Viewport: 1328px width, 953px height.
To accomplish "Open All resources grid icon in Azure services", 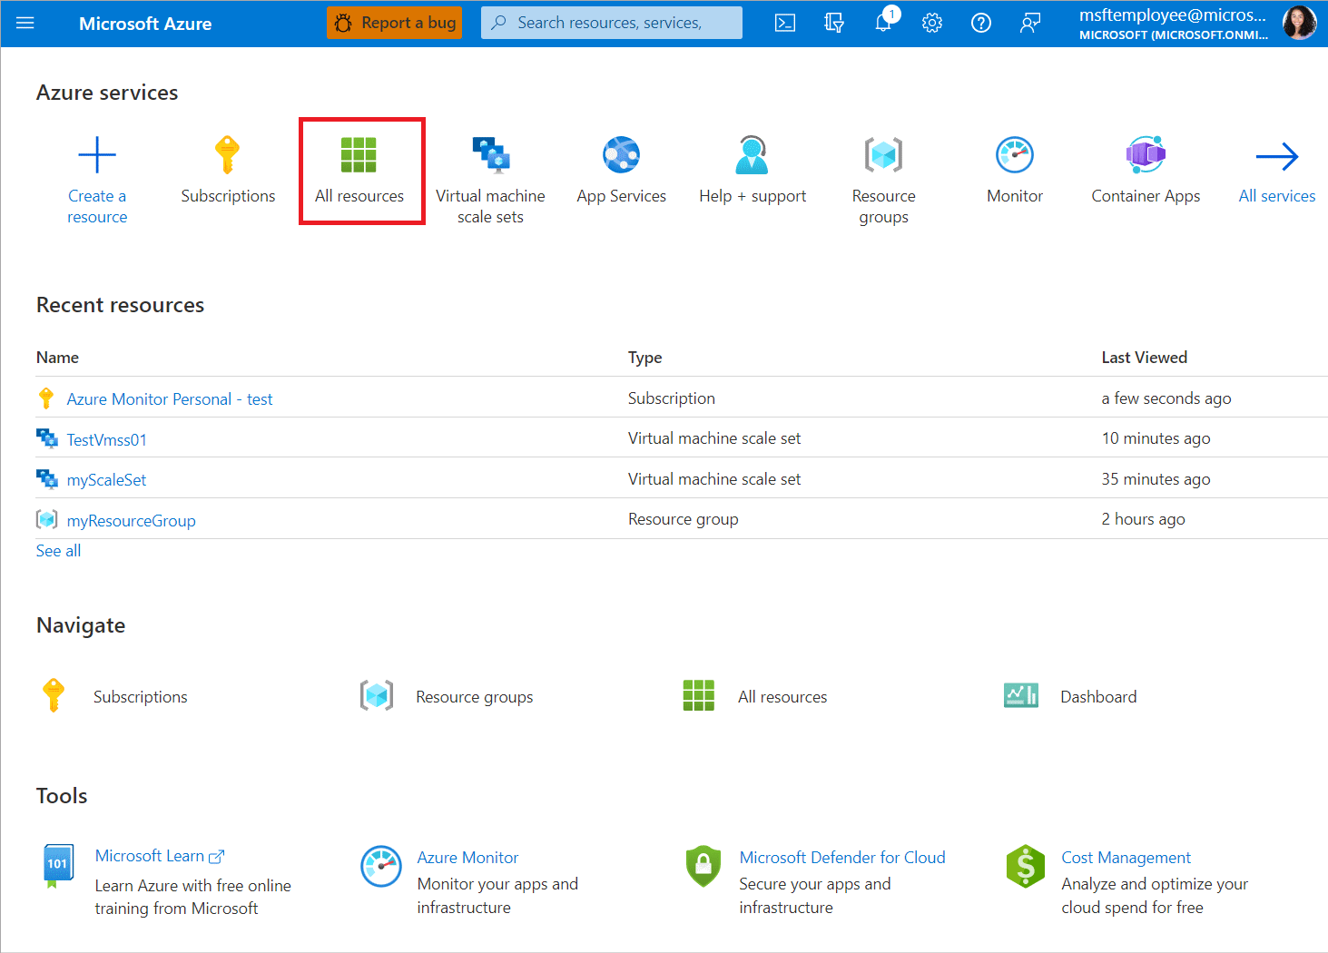I will click(x=359, y=155).
